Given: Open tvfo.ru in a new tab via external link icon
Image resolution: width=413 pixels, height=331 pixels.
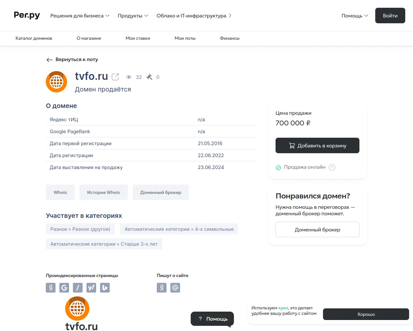Looking at the screenshot, I should (115, 77).
